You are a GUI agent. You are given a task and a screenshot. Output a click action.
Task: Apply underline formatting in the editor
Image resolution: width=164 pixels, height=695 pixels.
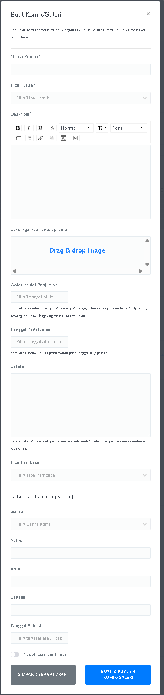tap(40, 128)
